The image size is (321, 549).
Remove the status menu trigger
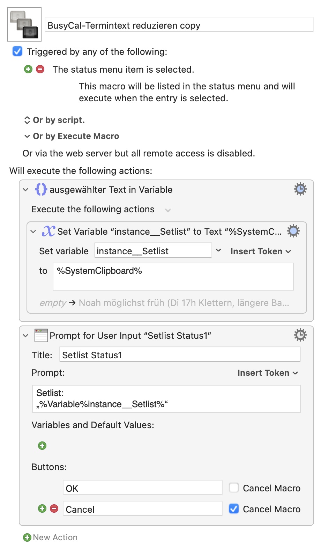coord(40,69)
